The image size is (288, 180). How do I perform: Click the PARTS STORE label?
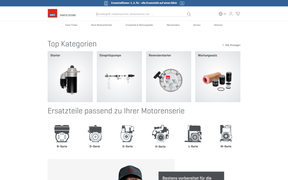[x=68, y=15]
